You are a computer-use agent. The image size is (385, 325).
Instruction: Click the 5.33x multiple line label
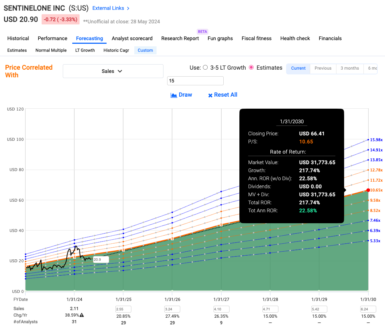click(x=375, y=241)
